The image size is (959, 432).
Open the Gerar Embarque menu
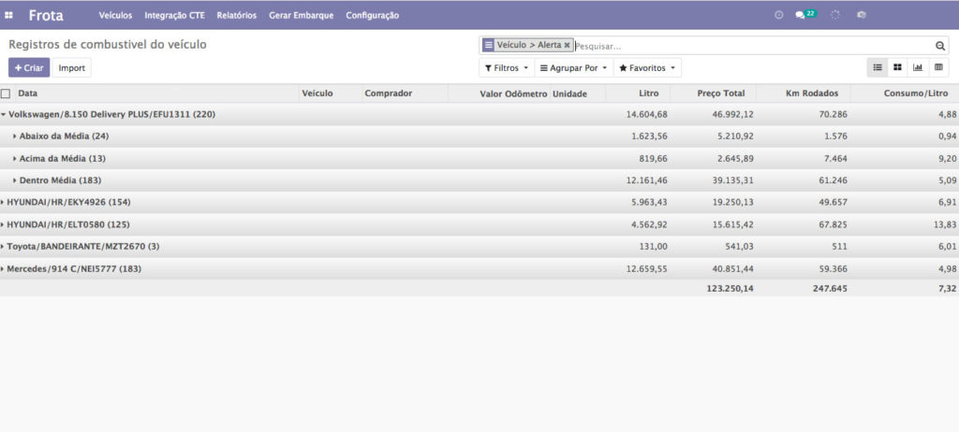[x=302, y=15]
